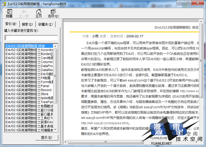Screen dimensions: 206x147
Task: Select the DataPro index entry
Action: (29, 66)
